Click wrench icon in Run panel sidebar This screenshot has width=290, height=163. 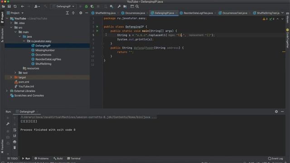point(8,124)
